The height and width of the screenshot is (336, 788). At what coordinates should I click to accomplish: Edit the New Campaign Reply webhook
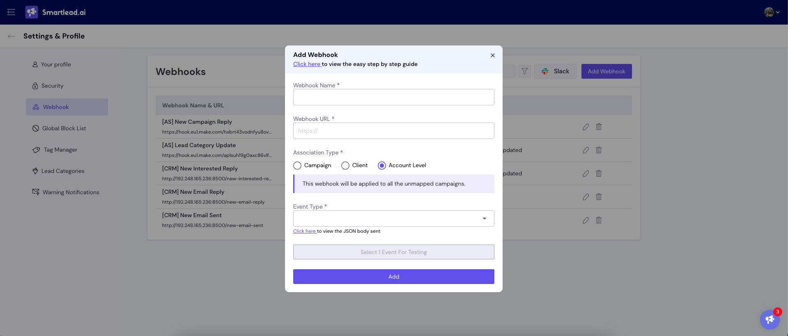point(586,127)
